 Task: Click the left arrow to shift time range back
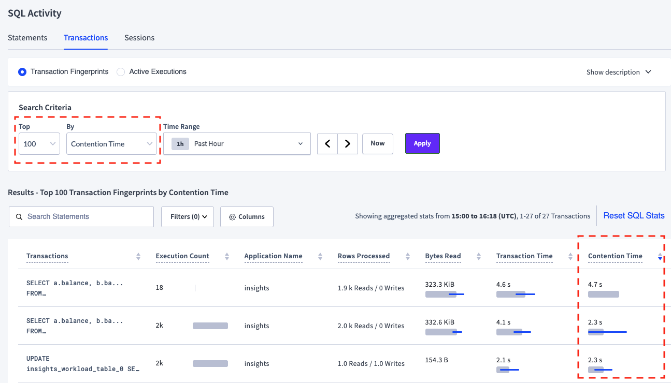coord(327,143)
